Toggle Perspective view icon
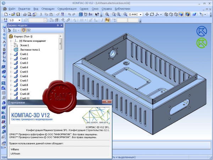 pos(195,15)
